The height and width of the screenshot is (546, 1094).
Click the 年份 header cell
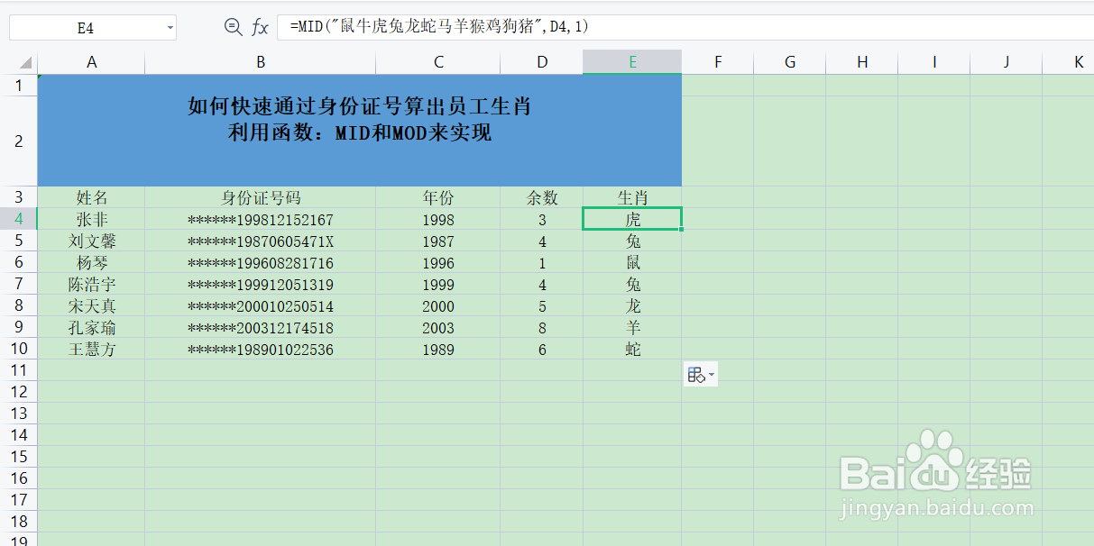click(438, 197)
